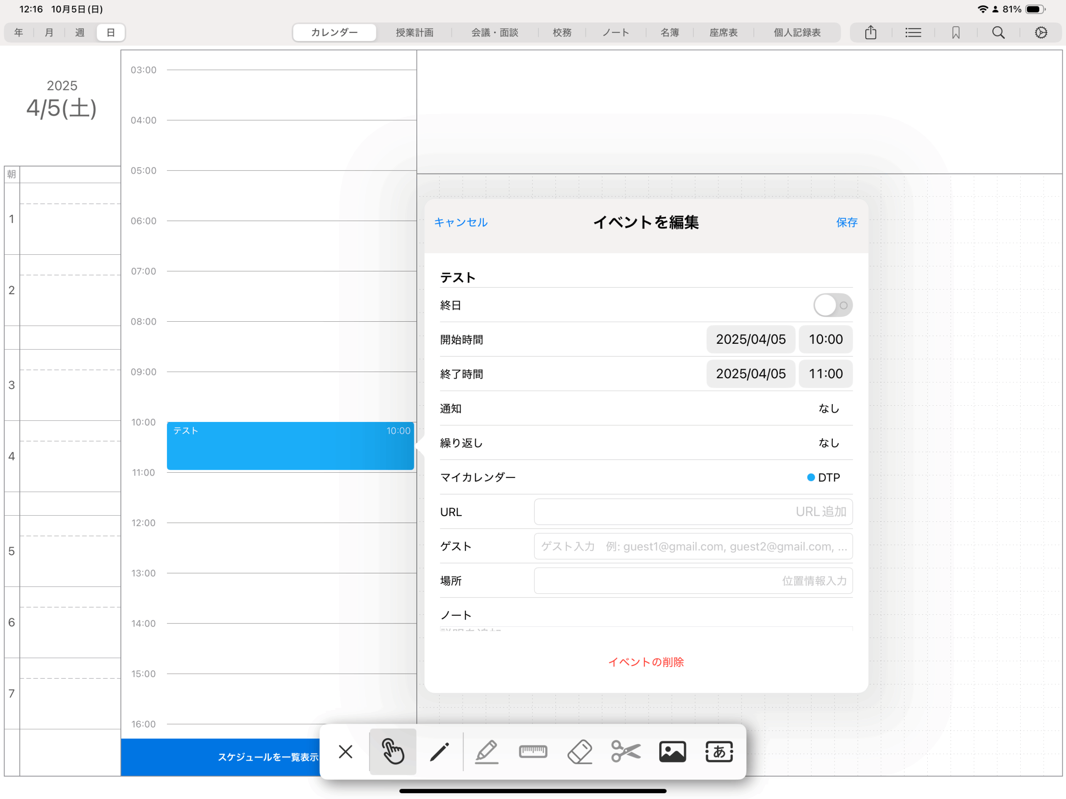This screenshot has width=1066, height=799.
Task: Select the text input tool
Action: coord(719,751)
